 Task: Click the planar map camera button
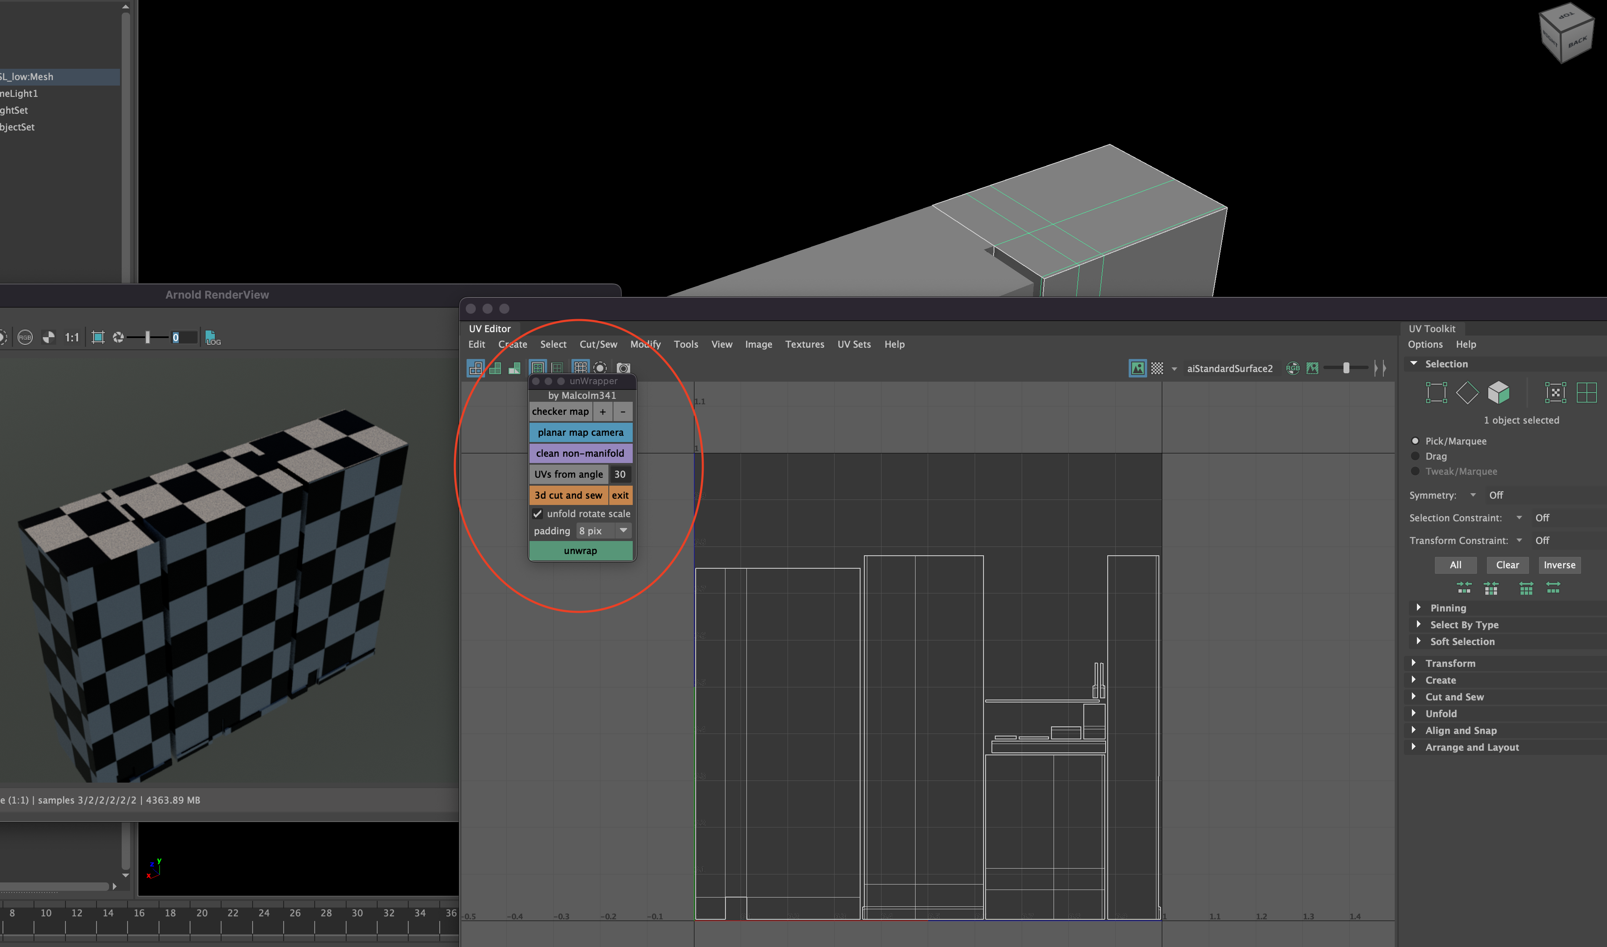(x=580, y=433)
